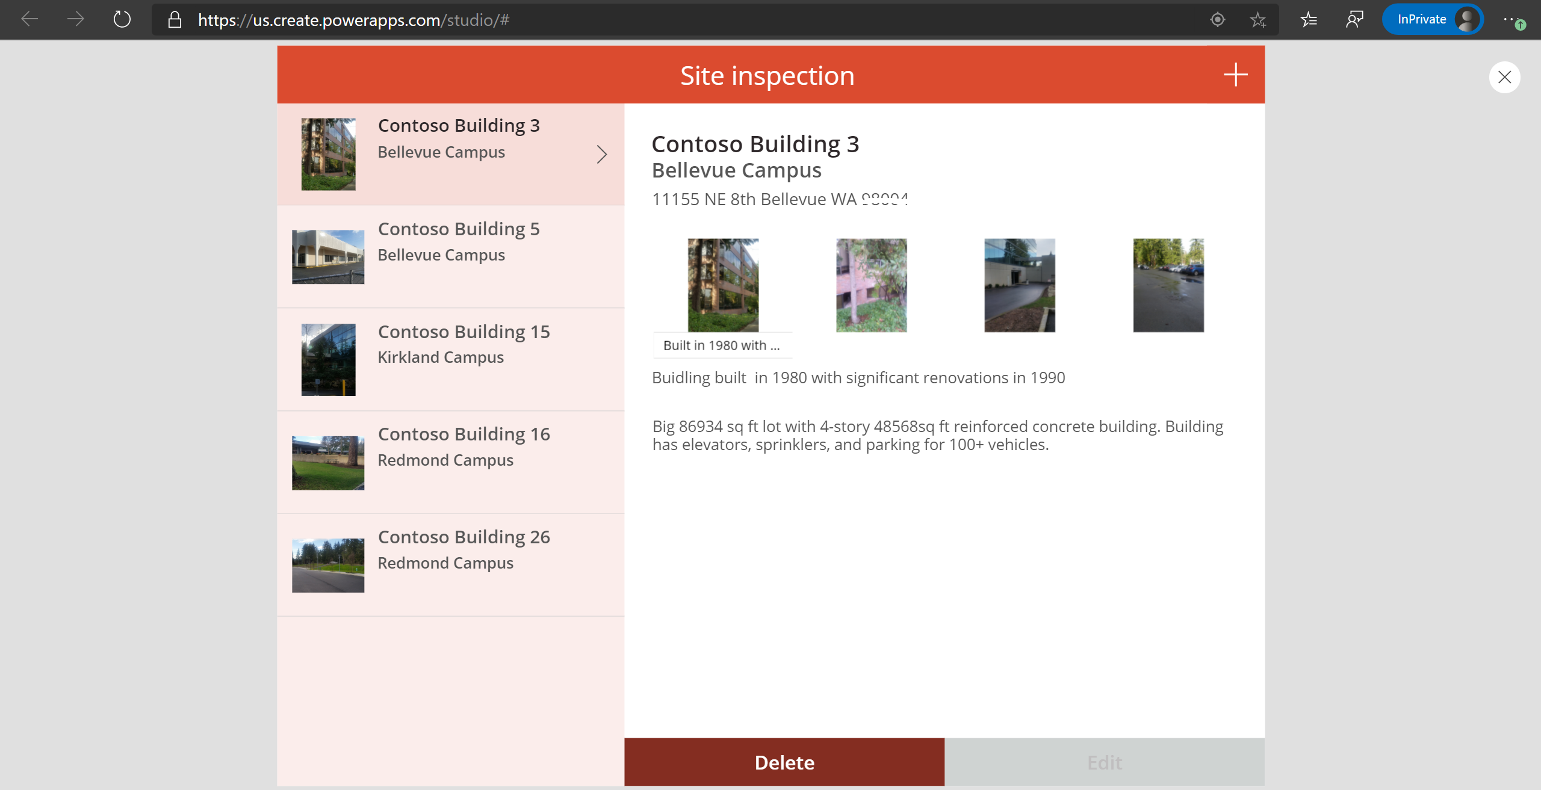Viewport: 1541px width, 790px height.
Task: Click Redmond Campus label under Building 26
Action: pos(445,563)
